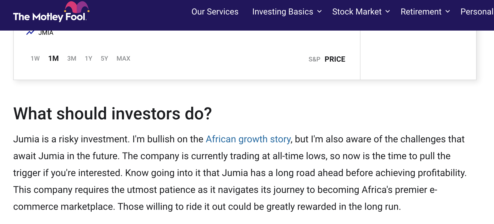
Task: Expand the Investing Basics chevron
Action: pos(319,12)
